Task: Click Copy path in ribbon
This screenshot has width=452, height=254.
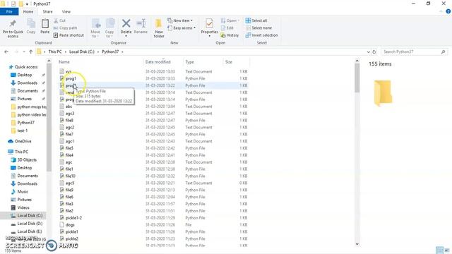Action: tap(66, 28)
